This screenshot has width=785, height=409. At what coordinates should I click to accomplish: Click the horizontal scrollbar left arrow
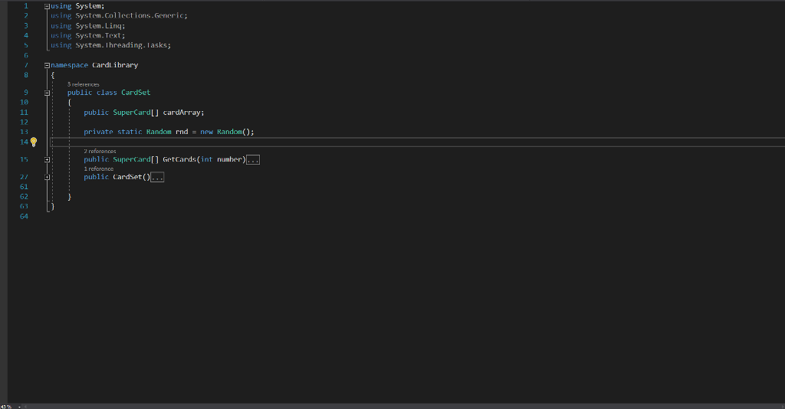[25, 407]
